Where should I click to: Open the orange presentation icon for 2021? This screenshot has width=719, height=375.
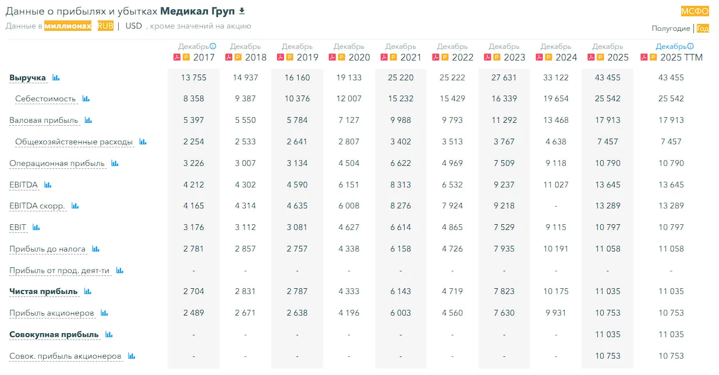click(394, 57)
